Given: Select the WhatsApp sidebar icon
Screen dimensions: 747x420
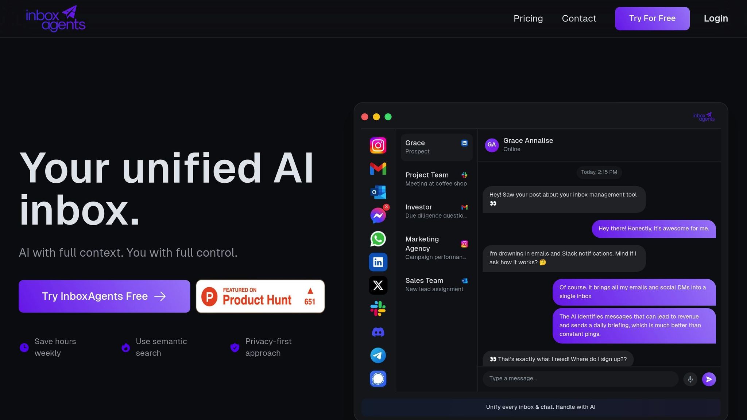Looking at the screenshot, I should point(378,239).
